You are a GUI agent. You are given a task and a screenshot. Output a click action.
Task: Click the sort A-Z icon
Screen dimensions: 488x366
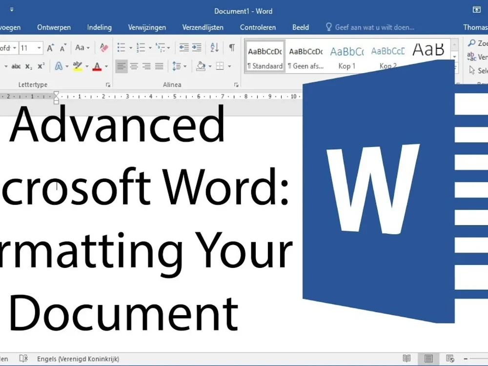click(x=215, y=47)
